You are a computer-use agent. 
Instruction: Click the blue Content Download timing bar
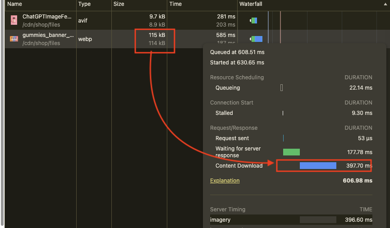point(318,166)
